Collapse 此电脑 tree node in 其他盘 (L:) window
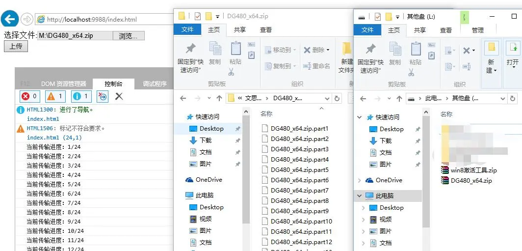The width and height of the screenshot is (522, 251). (359, 195)
